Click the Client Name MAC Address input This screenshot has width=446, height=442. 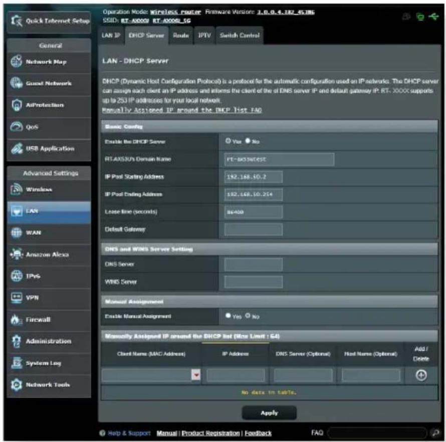pyautogui.click(x=147, y=375)
